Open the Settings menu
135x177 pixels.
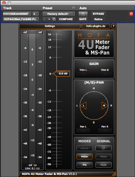50,26
